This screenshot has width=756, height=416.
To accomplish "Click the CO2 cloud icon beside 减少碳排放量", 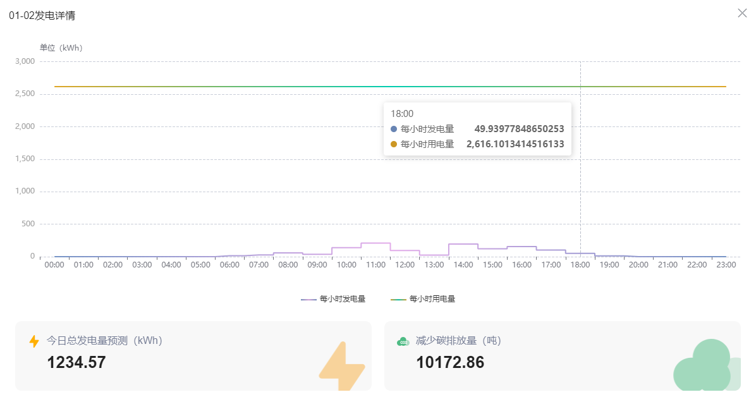I will 403,341.
